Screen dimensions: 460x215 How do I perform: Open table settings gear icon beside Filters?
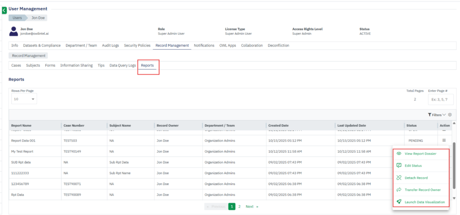tap(450, 114)
